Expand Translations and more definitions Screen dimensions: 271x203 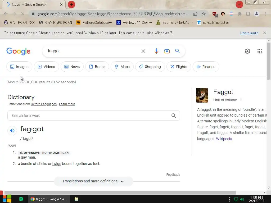click(x=93, y=181)
